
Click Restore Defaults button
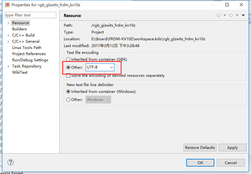(x=200, y=148)
